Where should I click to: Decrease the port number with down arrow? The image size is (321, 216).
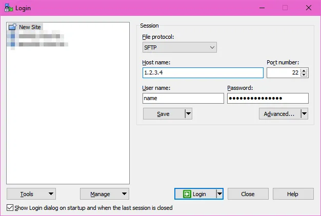click(x=305, y=76)
